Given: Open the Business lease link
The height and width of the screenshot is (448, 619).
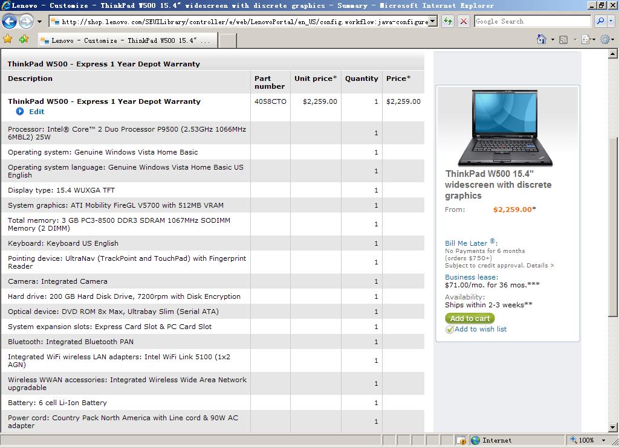Looking at the screenshot, I should [x=472, y=277].
